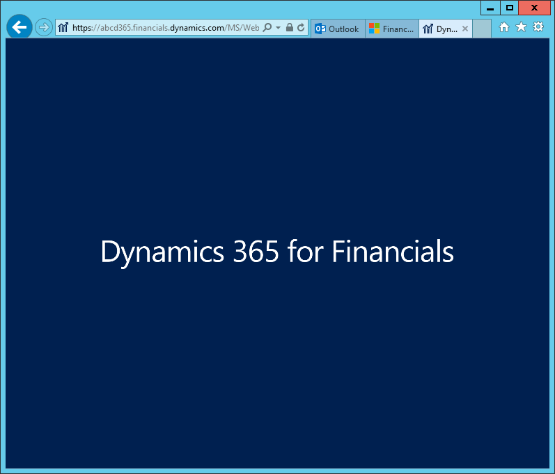
Task: Click the Dynamics 365 for Financials text
Action: point(277,252)
